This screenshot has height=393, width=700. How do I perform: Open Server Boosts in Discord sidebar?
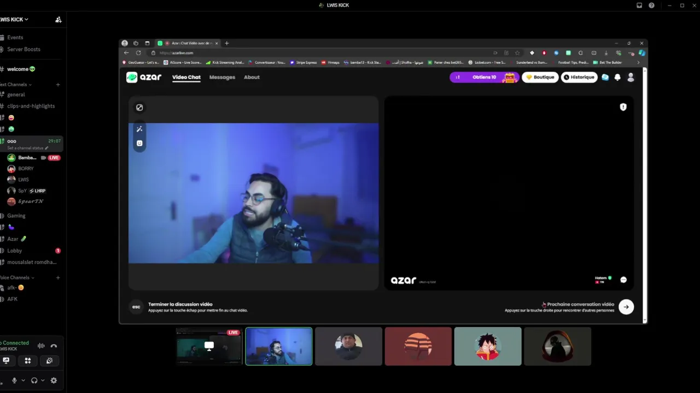pos(20,49)
